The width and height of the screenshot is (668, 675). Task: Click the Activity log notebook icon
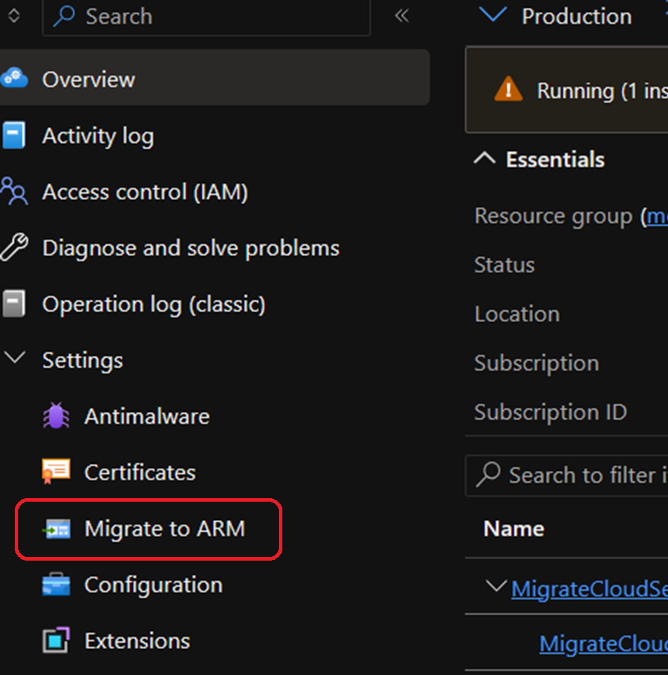point(14,135)
